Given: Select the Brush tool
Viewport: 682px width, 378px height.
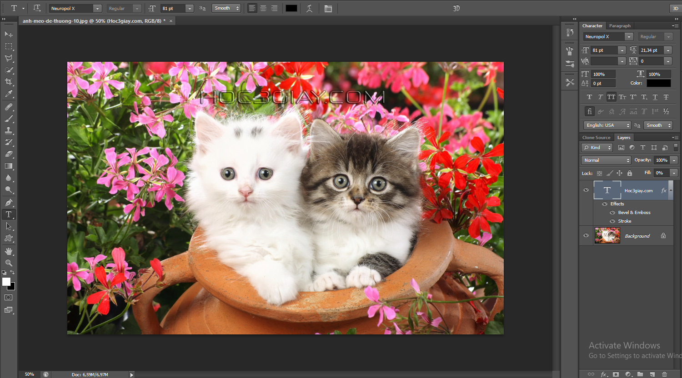Looking at the screenshot, I should (9, 119).
